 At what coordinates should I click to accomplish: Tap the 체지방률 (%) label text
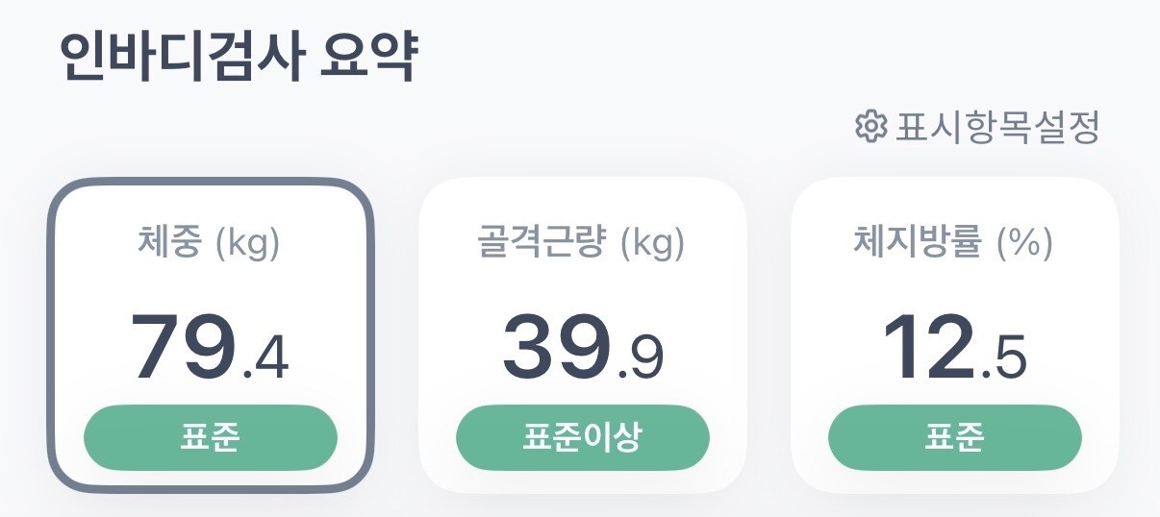point(954,244)
